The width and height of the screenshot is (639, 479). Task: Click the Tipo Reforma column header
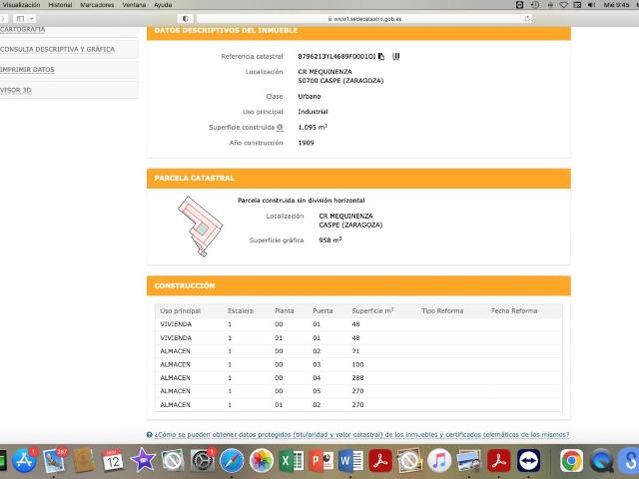pyautogui.click(x=442, y=310)
